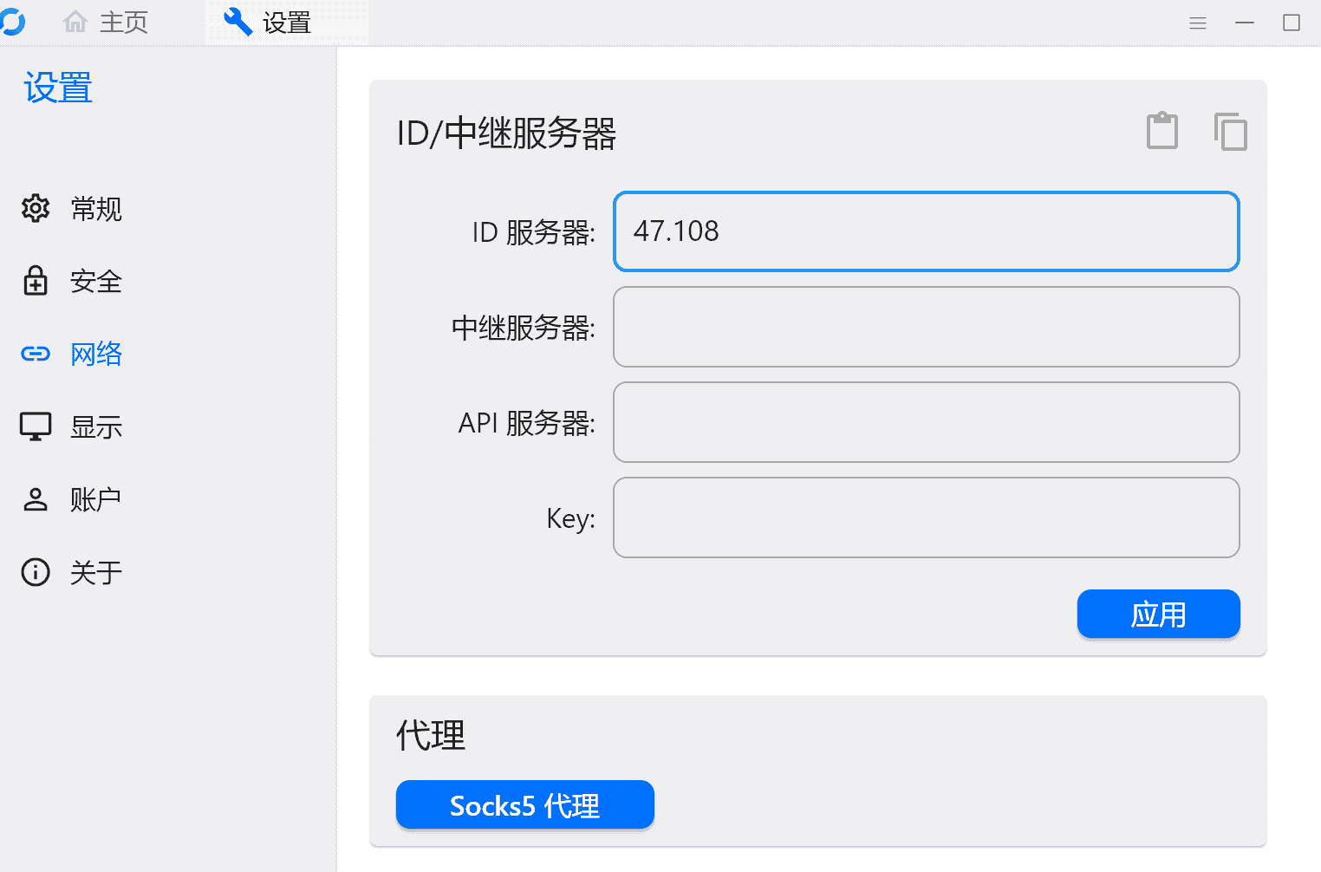This screenshot has height=872, width=1321.
Task: Select the 安全 security lock icon
Action: tap(35, 281)
